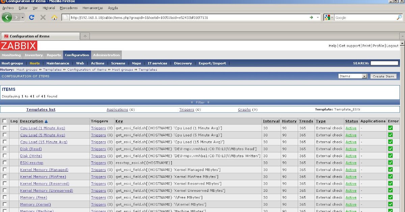Open the address bar history dropdown
Image resolution: width=405 pixels, height=212 pixels.
(317, 17)
